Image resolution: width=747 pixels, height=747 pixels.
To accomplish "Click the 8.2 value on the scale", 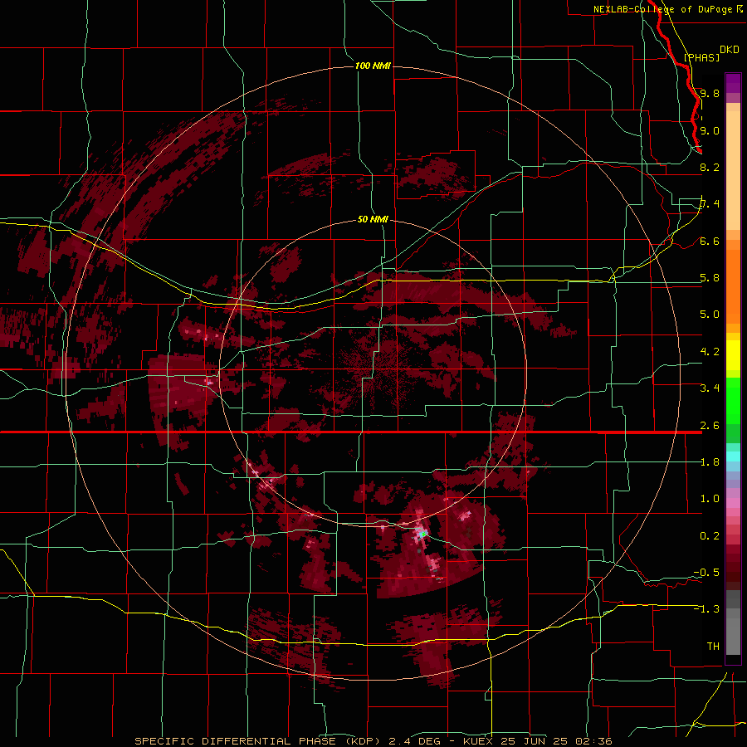I will coord(710,167).
